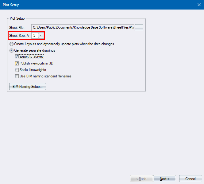
Task: Click the Sheet File label text
Action: 17,28
